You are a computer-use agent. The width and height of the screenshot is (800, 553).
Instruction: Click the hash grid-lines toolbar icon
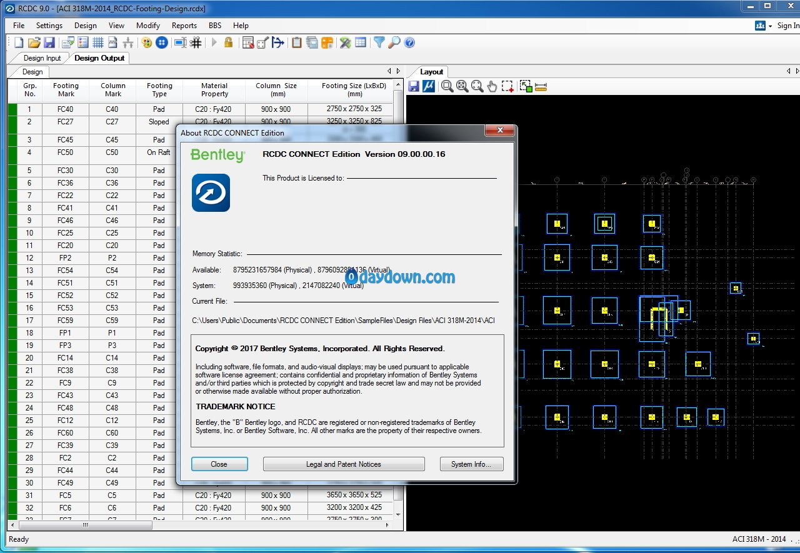click(x=196, y=42)
